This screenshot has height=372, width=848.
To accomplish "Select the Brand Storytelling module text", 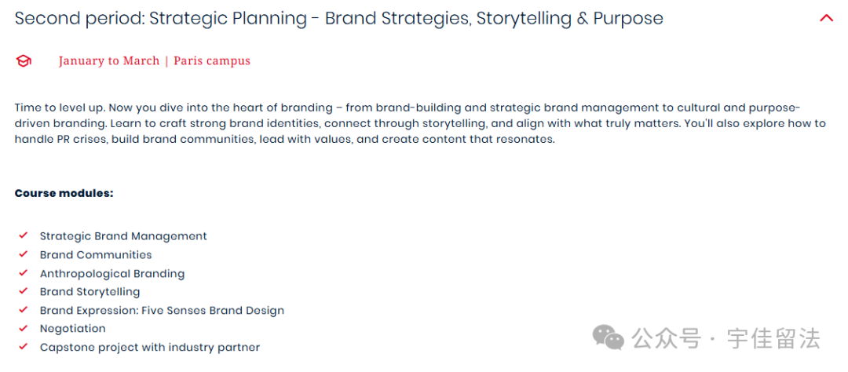I will coord(90,292).
